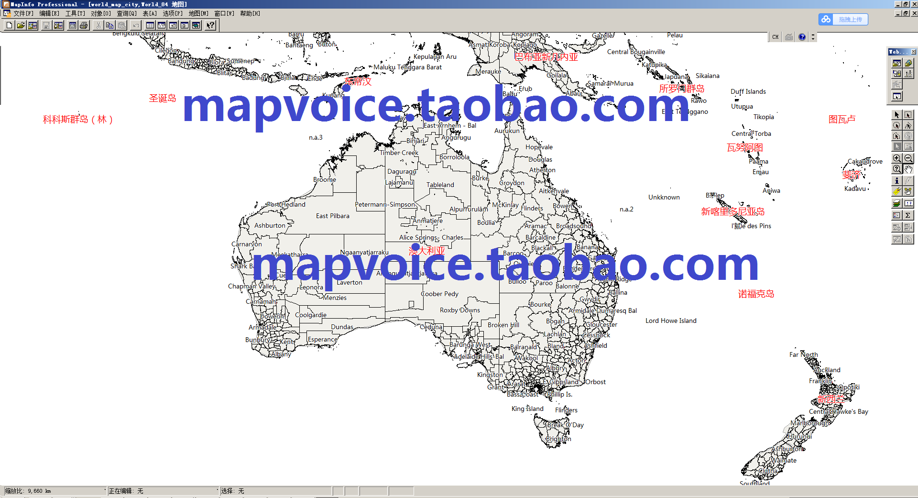Click the red 圣诞岛 map label
Image resolution: width=918 pixels, height=498 pixels.
(163, 98)
